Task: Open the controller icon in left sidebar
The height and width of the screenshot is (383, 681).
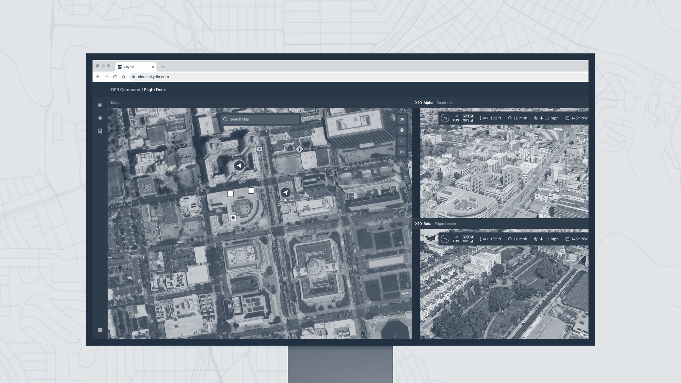Action: point(100,131)
